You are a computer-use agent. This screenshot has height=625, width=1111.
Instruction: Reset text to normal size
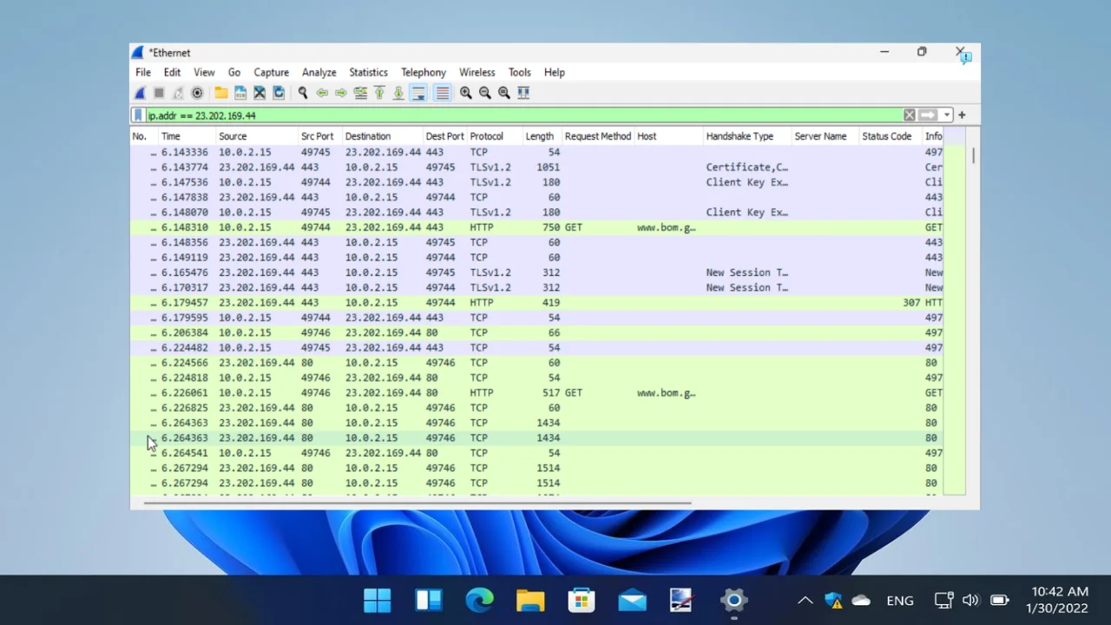(504, 93)
